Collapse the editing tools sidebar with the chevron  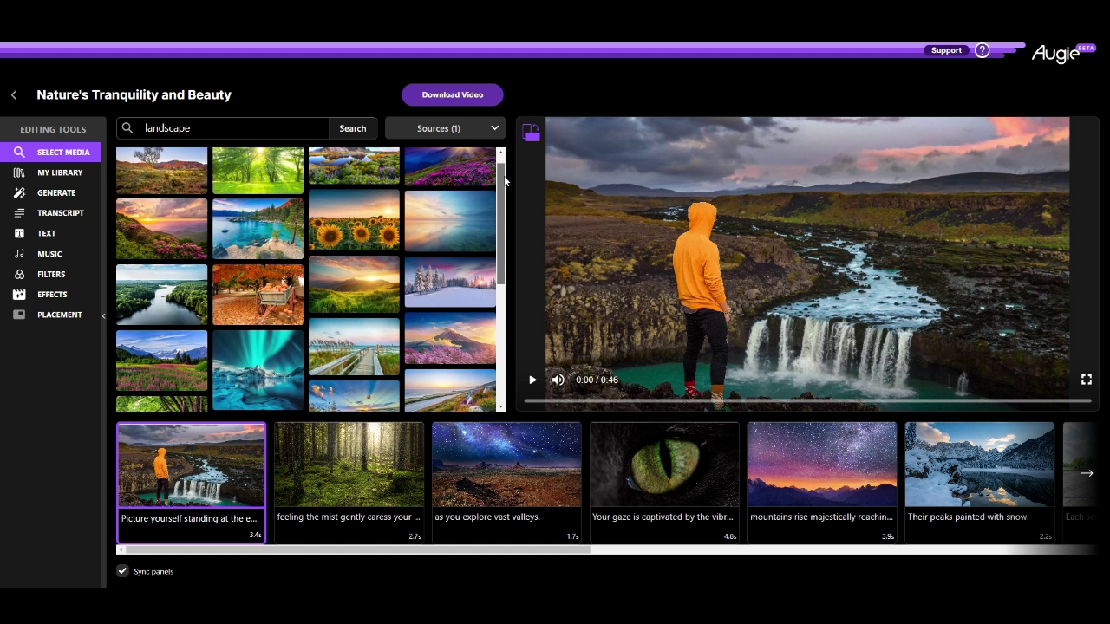pyautogui.click(x=103, y=315)
